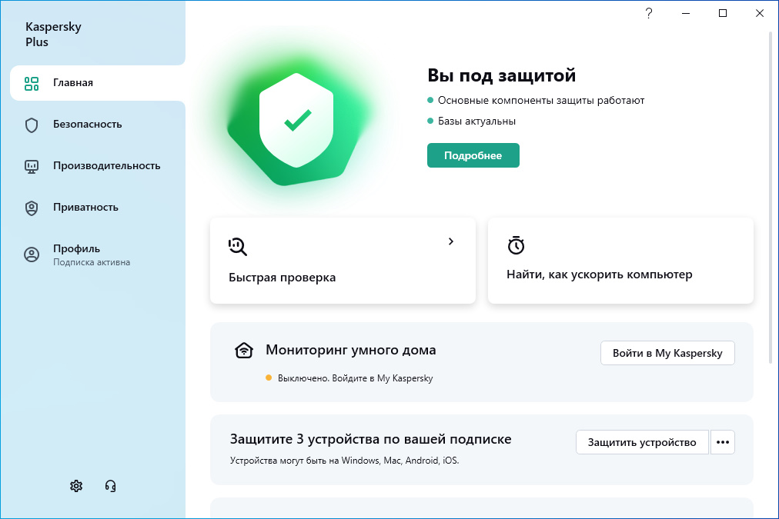Open support via the headset icon

tap(110, 486)
